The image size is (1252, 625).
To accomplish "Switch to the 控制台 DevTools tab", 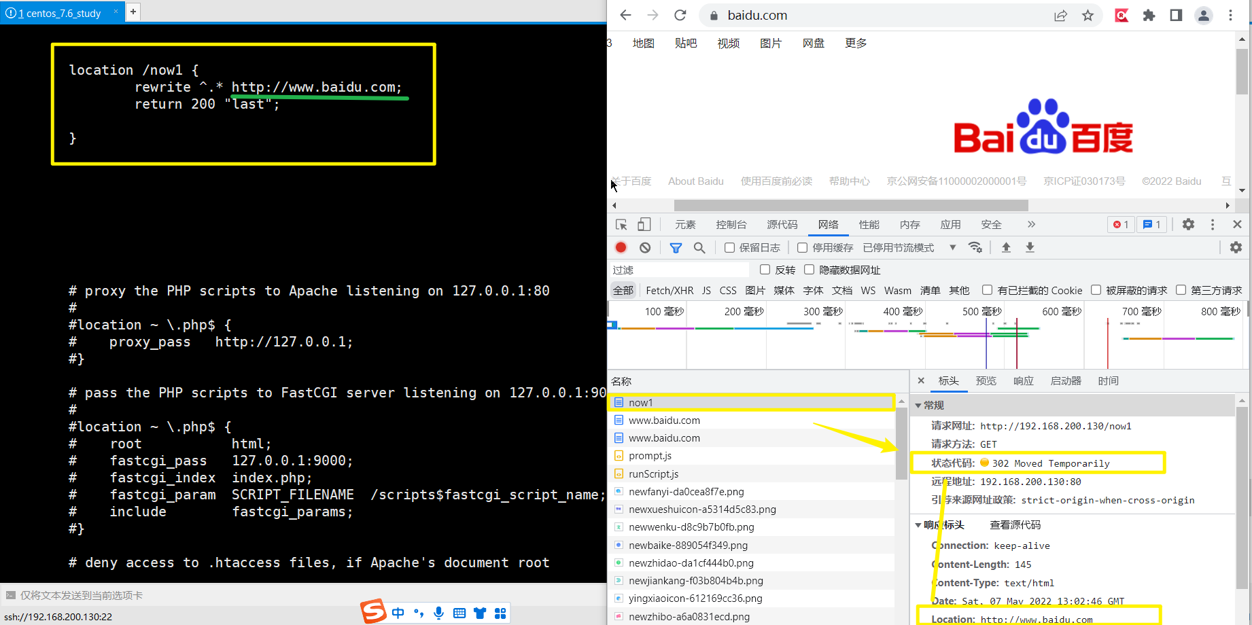I will 731,225.
